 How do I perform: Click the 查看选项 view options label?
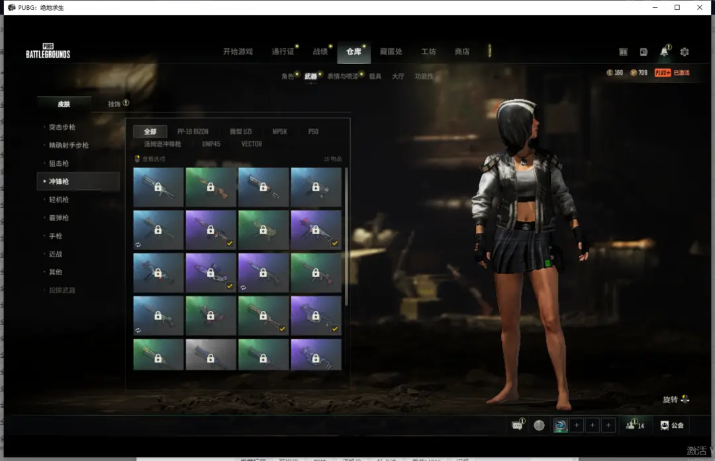click(154, 159)
